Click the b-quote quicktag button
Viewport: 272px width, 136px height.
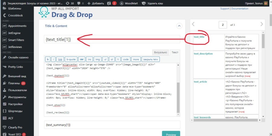coord(71,59)
